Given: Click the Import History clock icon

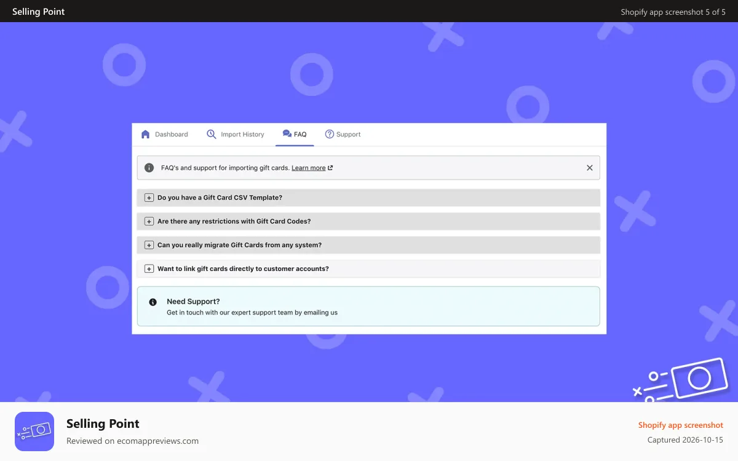Looking at the screenshot, I should (212, 134).
